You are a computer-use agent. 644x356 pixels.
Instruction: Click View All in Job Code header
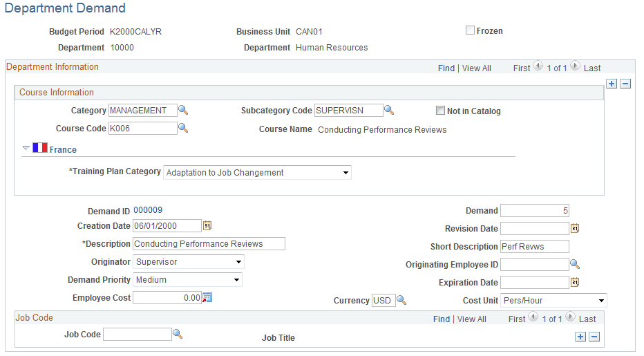471,319
